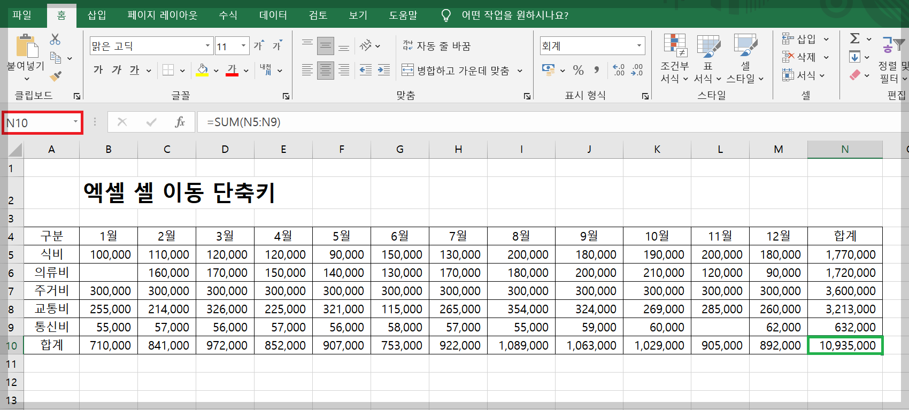Image resolution: width=909 pixels, height=410 pixels.
Task: Align text right
Action: point(344,70)
